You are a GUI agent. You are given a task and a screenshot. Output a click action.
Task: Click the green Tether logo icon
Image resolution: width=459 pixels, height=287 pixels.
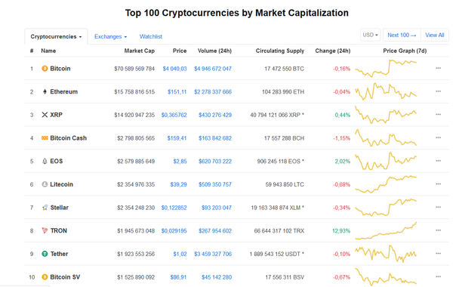click(45, 254)
